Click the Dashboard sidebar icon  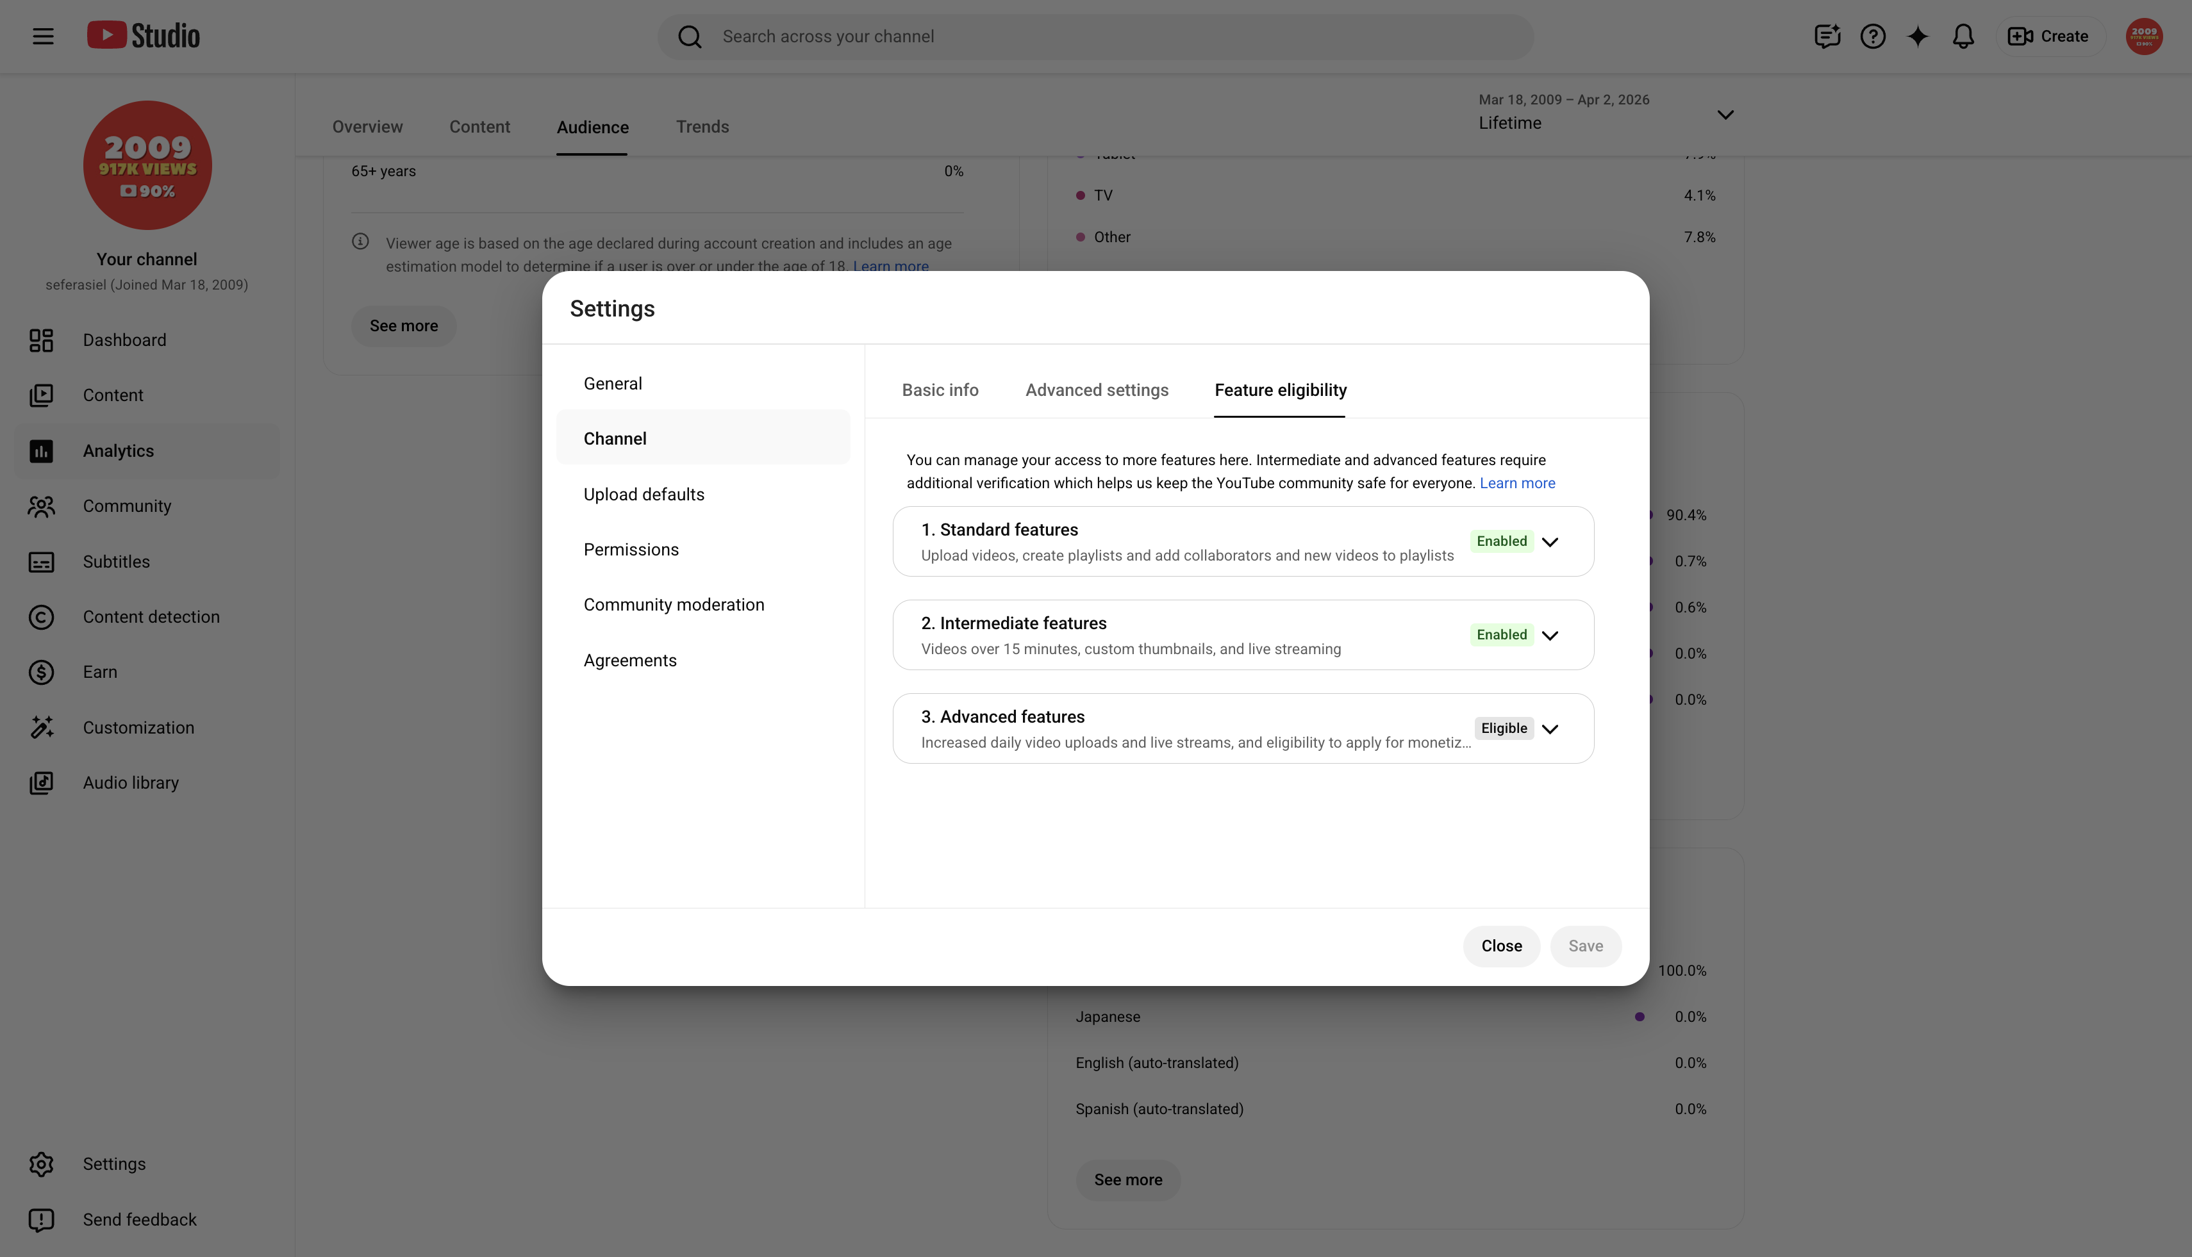42,340
